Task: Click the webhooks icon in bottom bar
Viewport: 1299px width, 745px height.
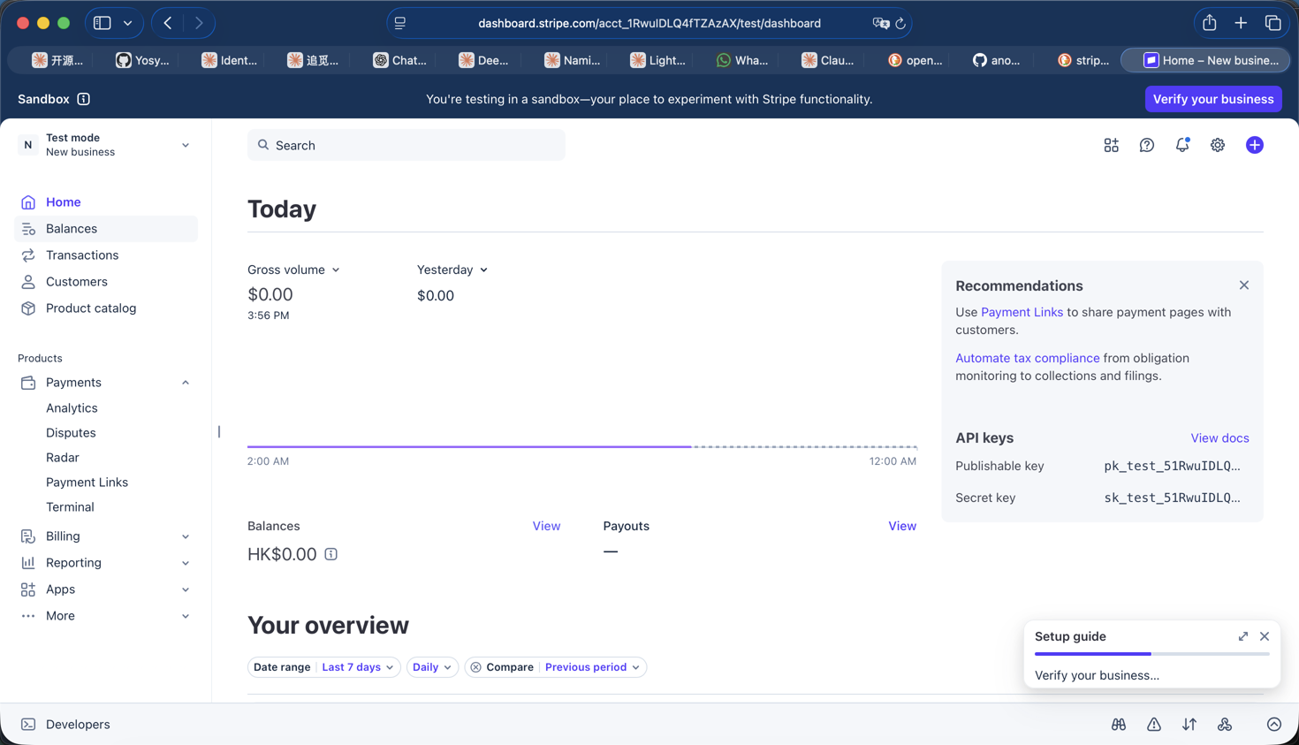Action: [x=1225, y=725]
